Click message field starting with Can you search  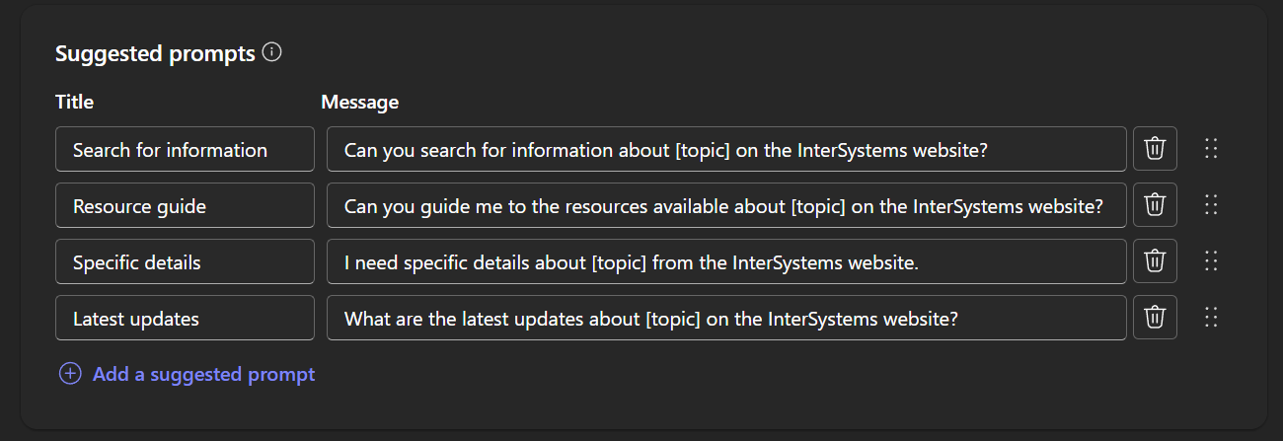coord(725,149)
